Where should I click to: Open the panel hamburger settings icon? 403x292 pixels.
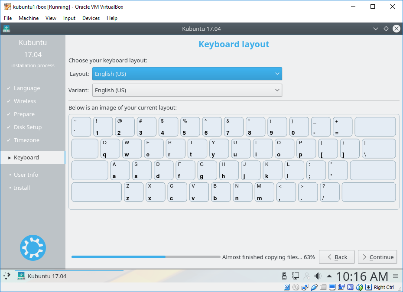coord(396,276)
